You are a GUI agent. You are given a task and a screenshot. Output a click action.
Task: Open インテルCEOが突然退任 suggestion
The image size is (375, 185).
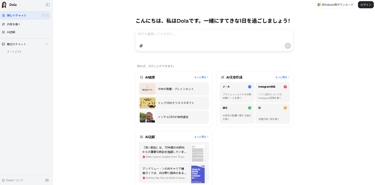pyautogui.click(x=174, y=117)
